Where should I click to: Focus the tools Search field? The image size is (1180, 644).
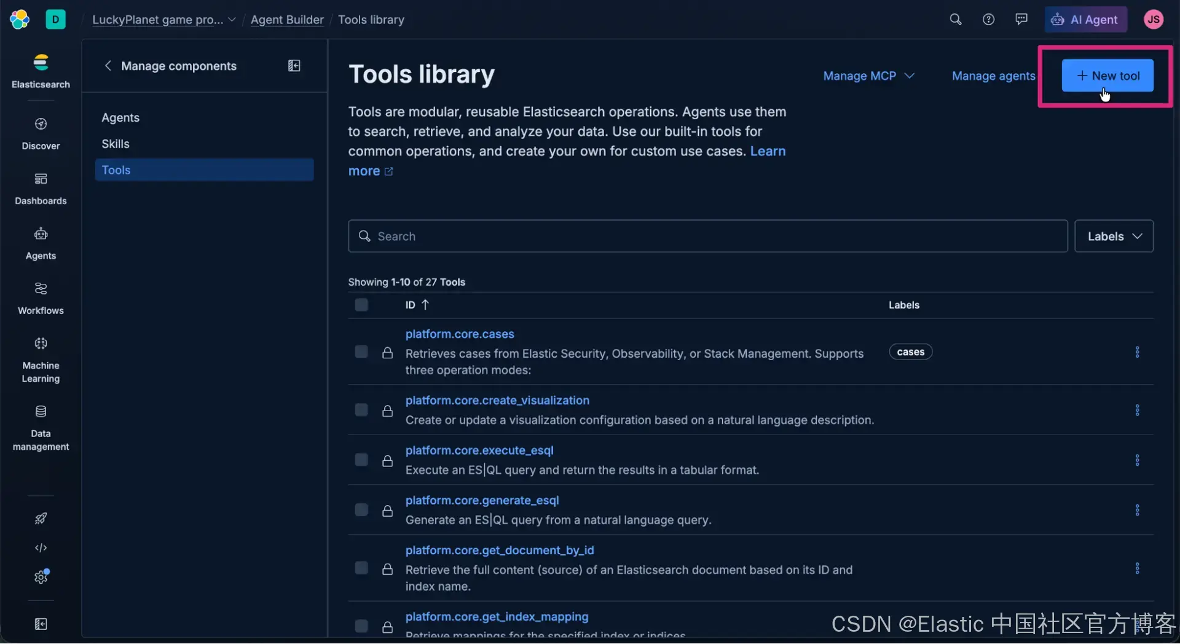[708, 236]
